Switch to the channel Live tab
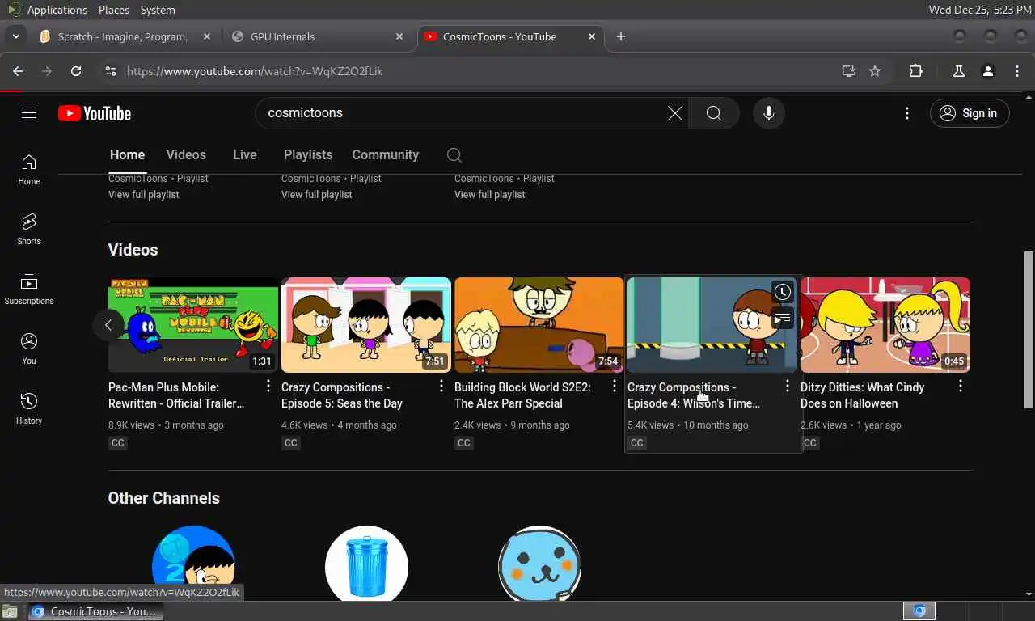The height and width of the screenshot is (621, 1035). point(244,155)
